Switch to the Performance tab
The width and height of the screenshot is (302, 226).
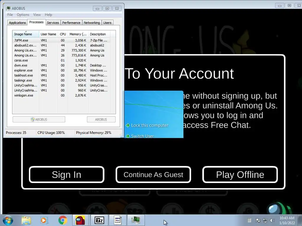[71, 23]
